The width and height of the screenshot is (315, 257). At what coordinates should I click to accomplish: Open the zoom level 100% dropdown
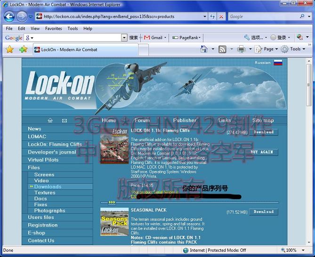coord(303,250)
